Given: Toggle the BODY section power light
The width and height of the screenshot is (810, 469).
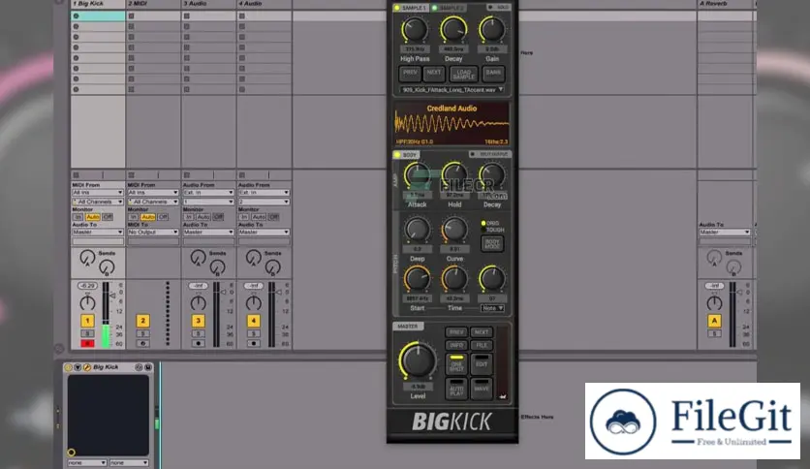Looking at the screenshot, I should (x=397, y=154).
